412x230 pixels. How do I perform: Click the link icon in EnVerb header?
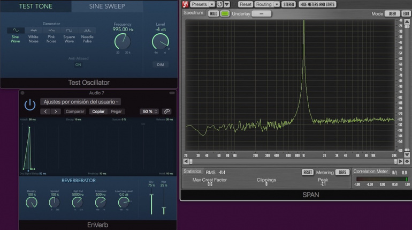point(166,112)
